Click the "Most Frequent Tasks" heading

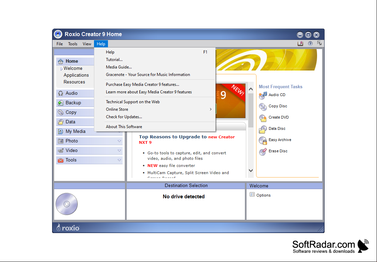pyautogui.click(x=280, y=87)
